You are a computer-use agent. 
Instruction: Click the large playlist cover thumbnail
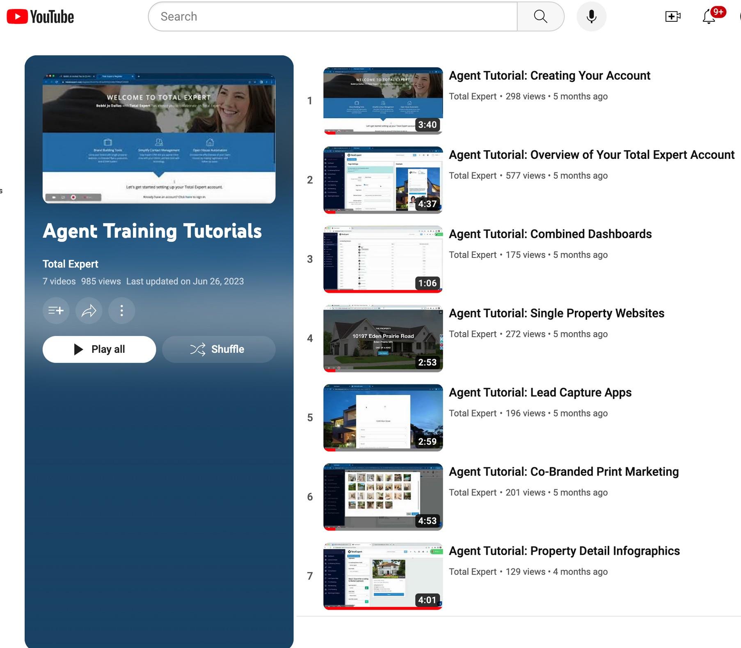click(159, 138)
